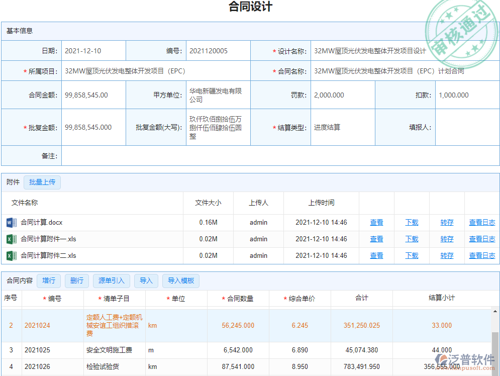Download 合同计算附件一.xls via 下载 link

point(412,239)
